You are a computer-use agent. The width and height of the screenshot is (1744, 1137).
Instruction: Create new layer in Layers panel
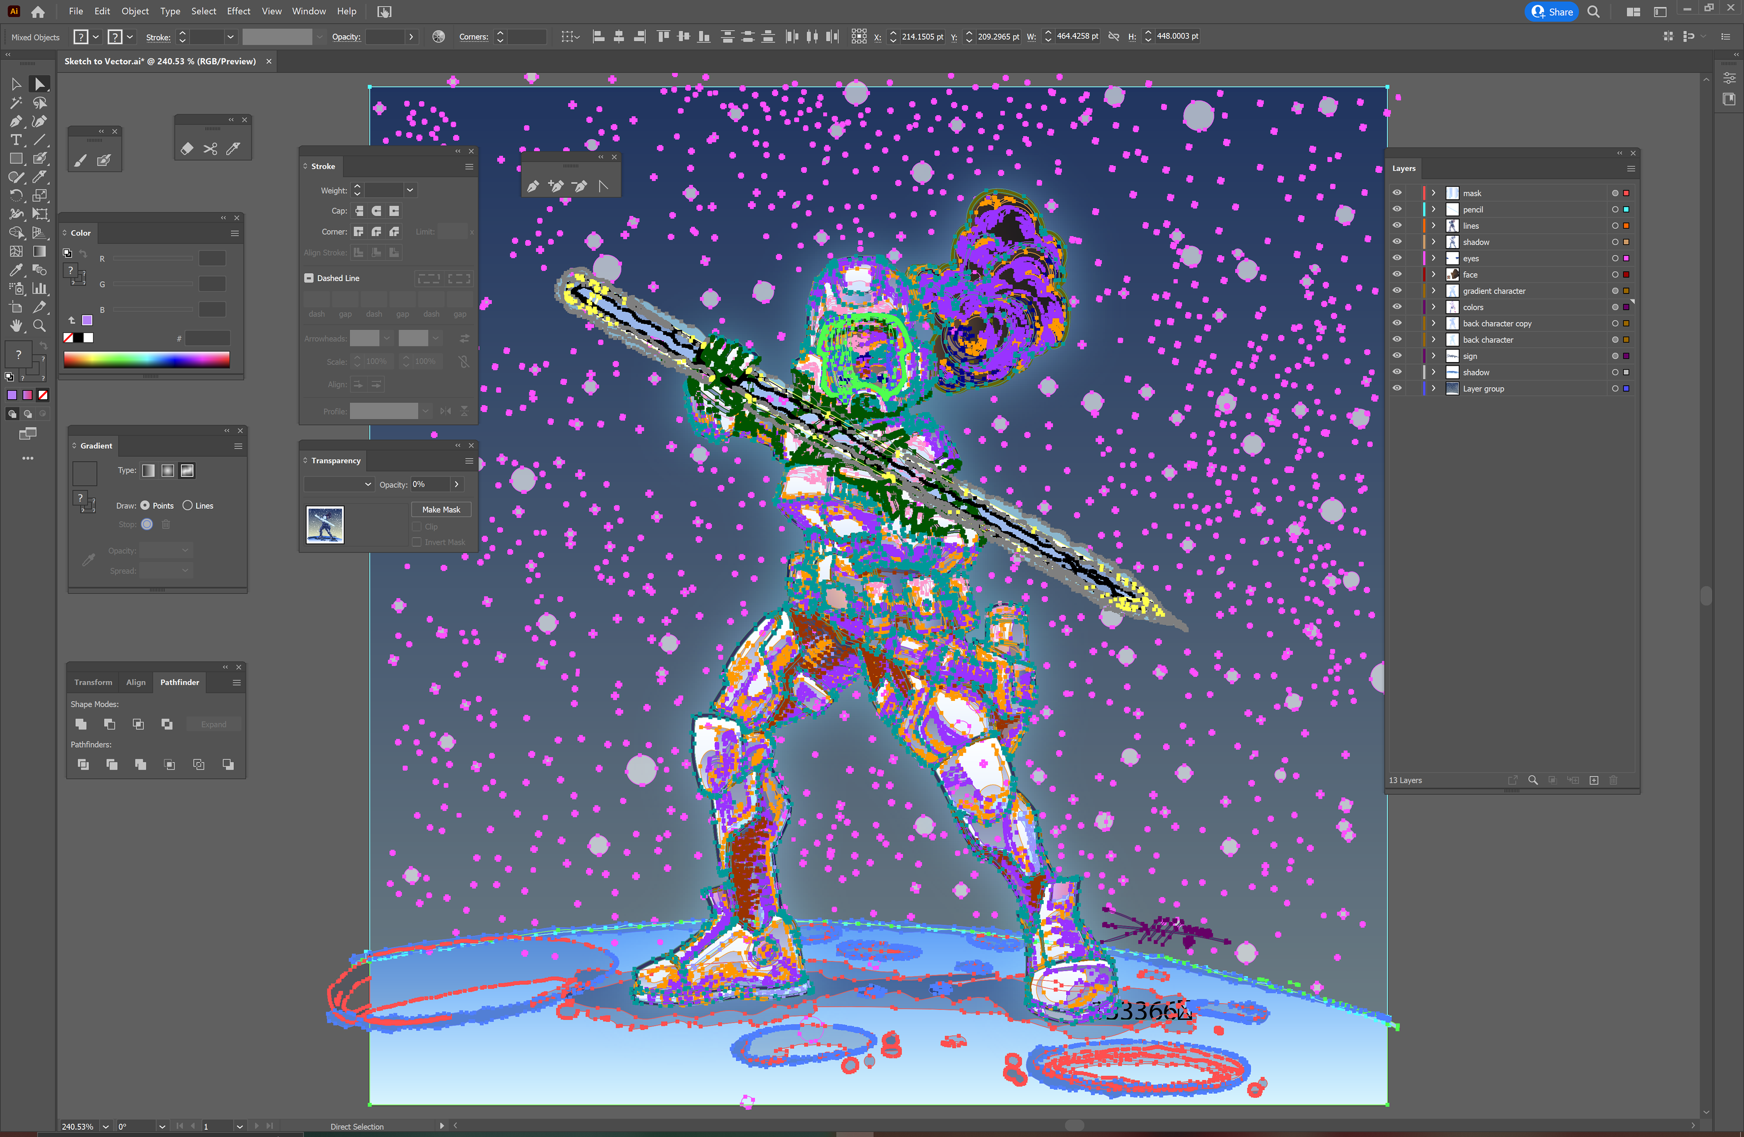pyautogui.click(x=1594, y=780)
